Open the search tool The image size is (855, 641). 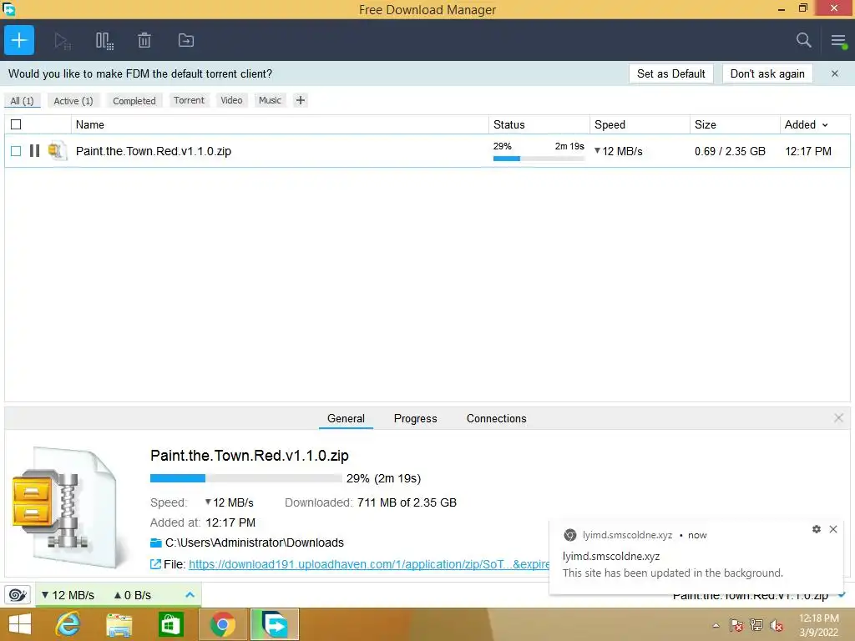pos(803,40)
